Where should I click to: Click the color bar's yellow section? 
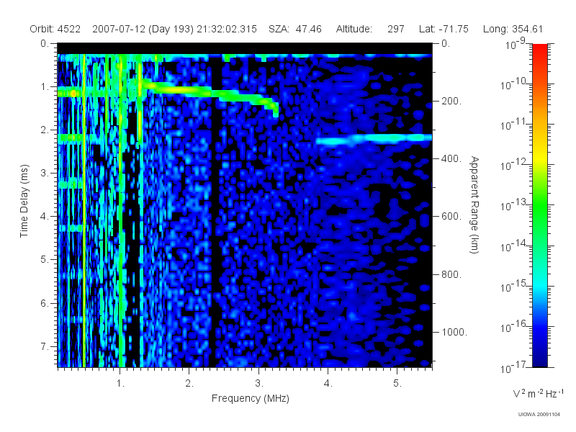pos(540,156)
